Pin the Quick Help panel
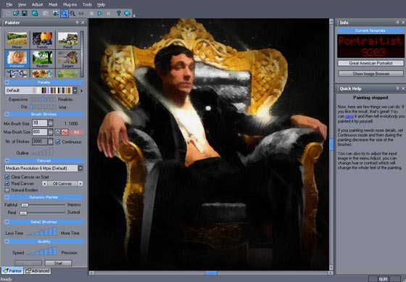Screen dimensions: 406x282 (397, 88)
